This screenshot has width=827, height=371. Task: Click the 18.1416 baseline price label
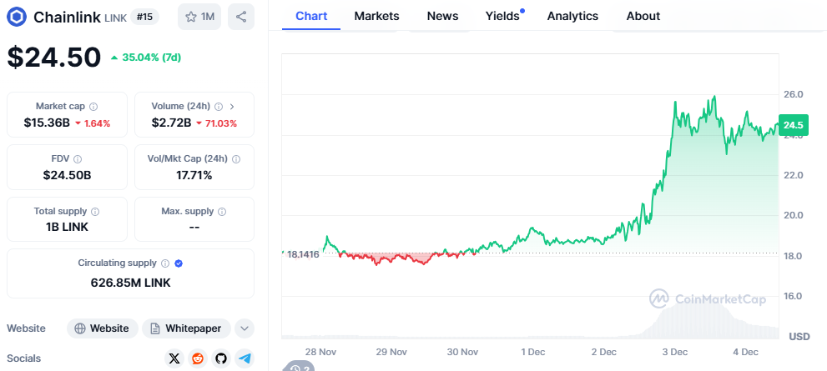click(x=303, y=254)
